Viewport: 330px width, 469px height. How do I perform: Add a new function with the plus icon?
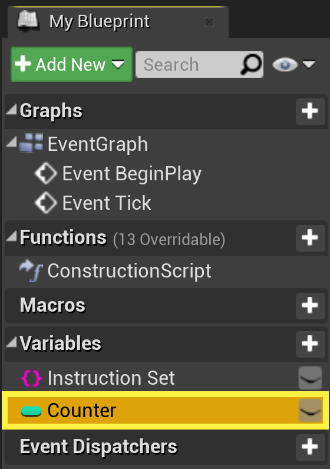point(310,238)
